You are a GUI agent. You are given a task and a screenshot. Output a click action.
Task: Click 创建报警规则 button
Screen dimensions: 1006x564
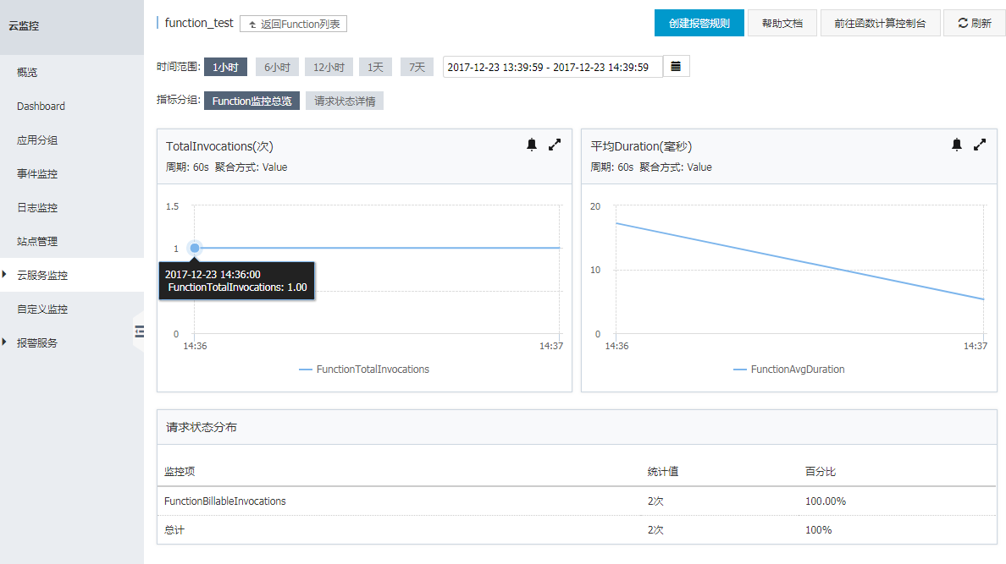click(x=699, y=23)
